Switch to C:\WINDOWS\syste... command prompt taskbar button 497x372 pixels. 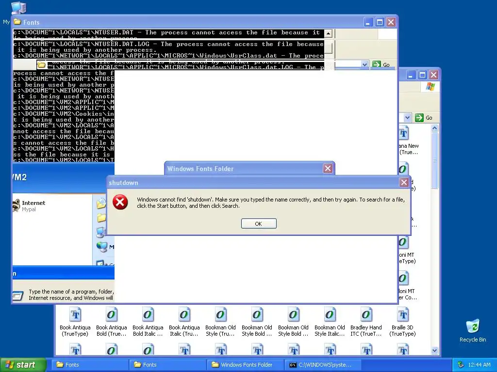(323, 365)
